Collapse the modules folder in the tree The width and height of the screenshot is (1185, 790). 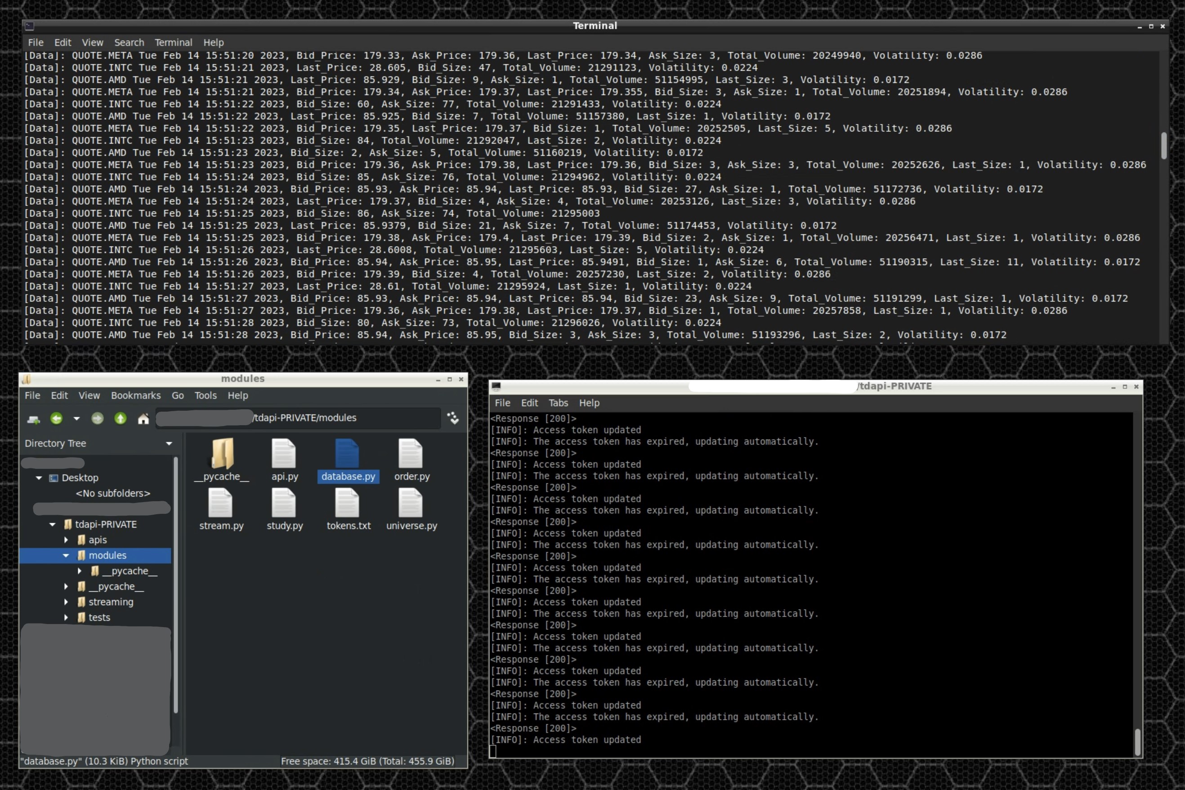point(66,555)
